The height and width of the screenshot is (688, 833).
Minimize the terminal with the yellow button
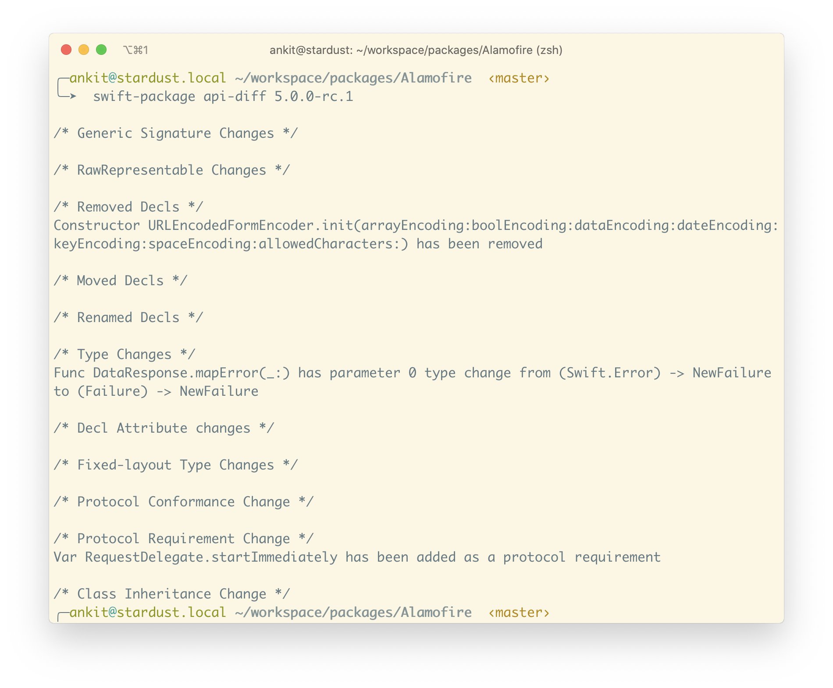[x=84, y=50]
